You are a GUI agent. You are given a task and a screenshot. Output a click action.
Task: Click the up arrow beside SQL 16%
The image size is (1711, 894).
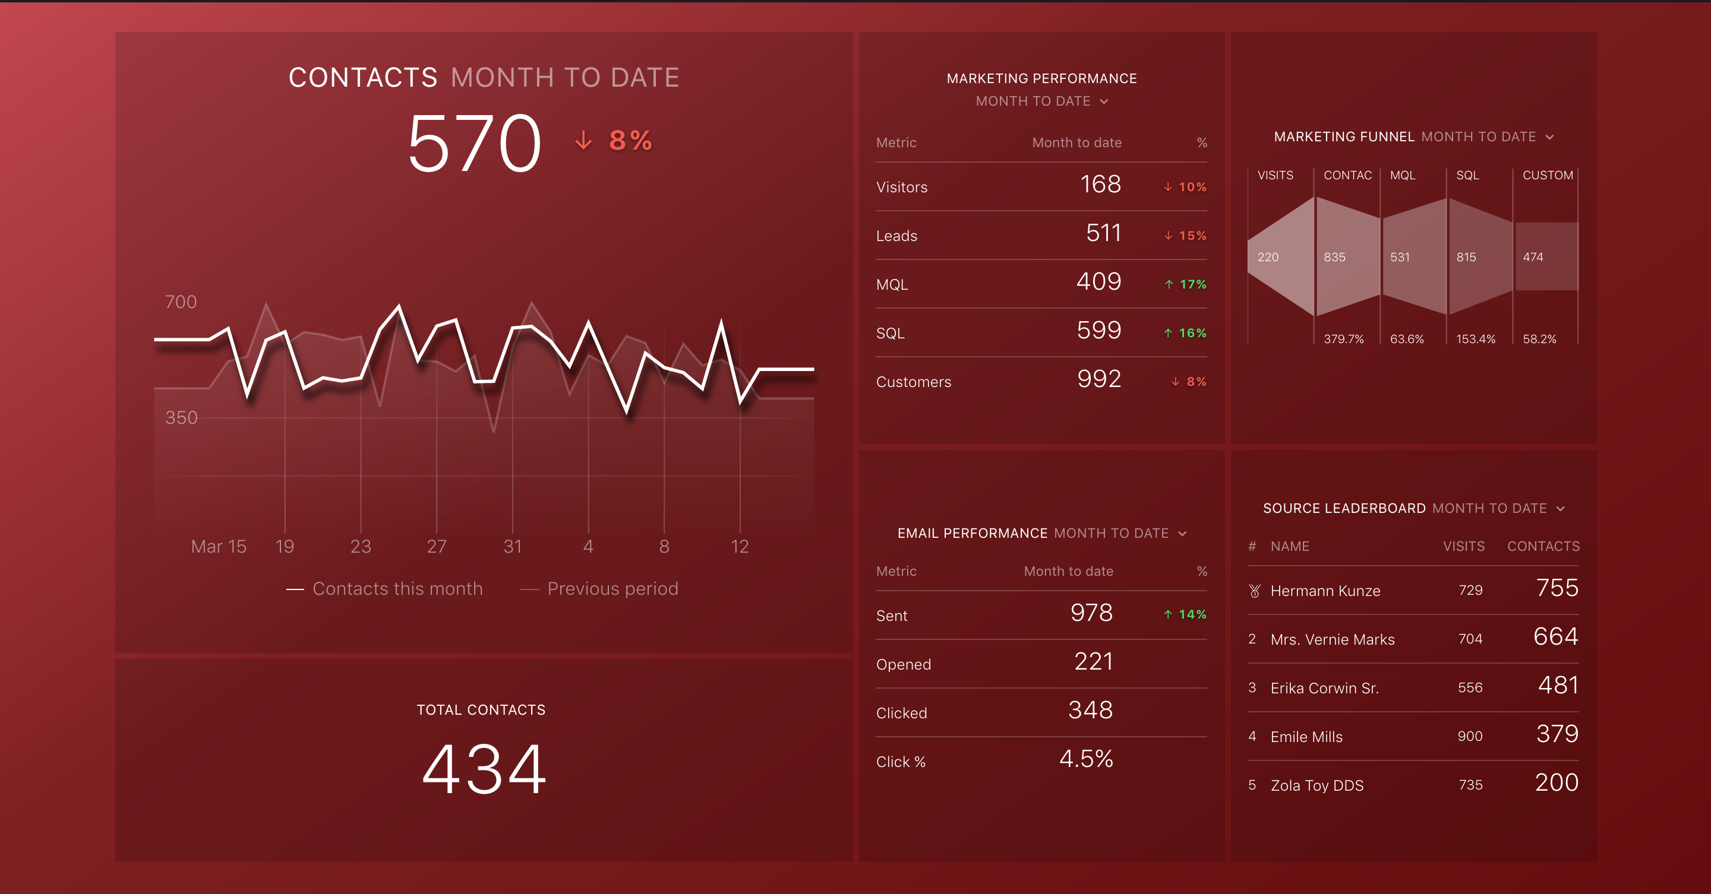(1167, 333)
